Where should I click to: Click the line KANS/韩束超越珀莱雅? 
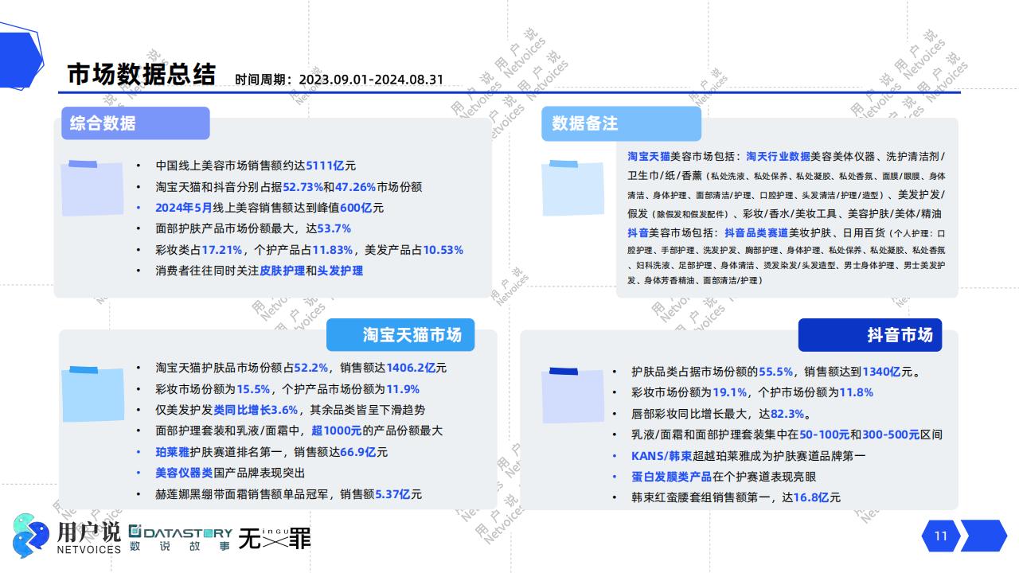coord(748,456)
